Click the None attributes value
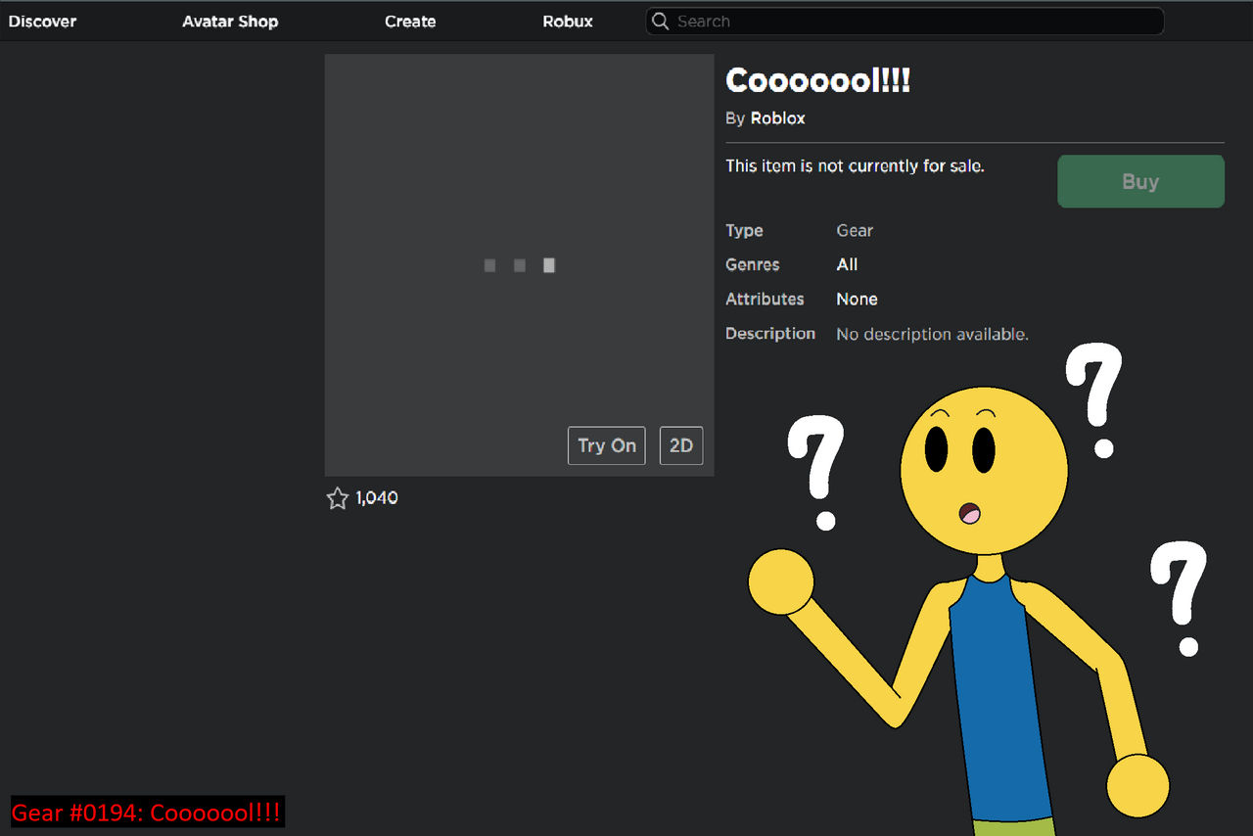Image resolution: width=1253 pixels, height=836 pixels. (x=857, y=300)
